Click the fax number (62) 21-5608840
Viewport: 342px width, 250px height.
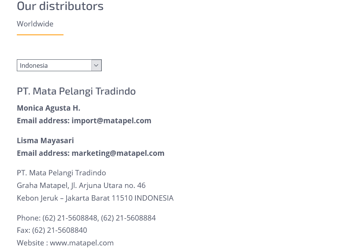tap(59, 230)
